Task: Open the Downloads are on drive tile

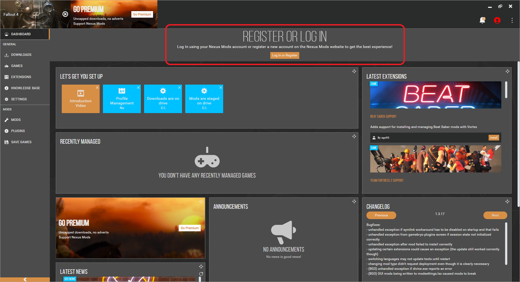Action: (x=163, y=99)
